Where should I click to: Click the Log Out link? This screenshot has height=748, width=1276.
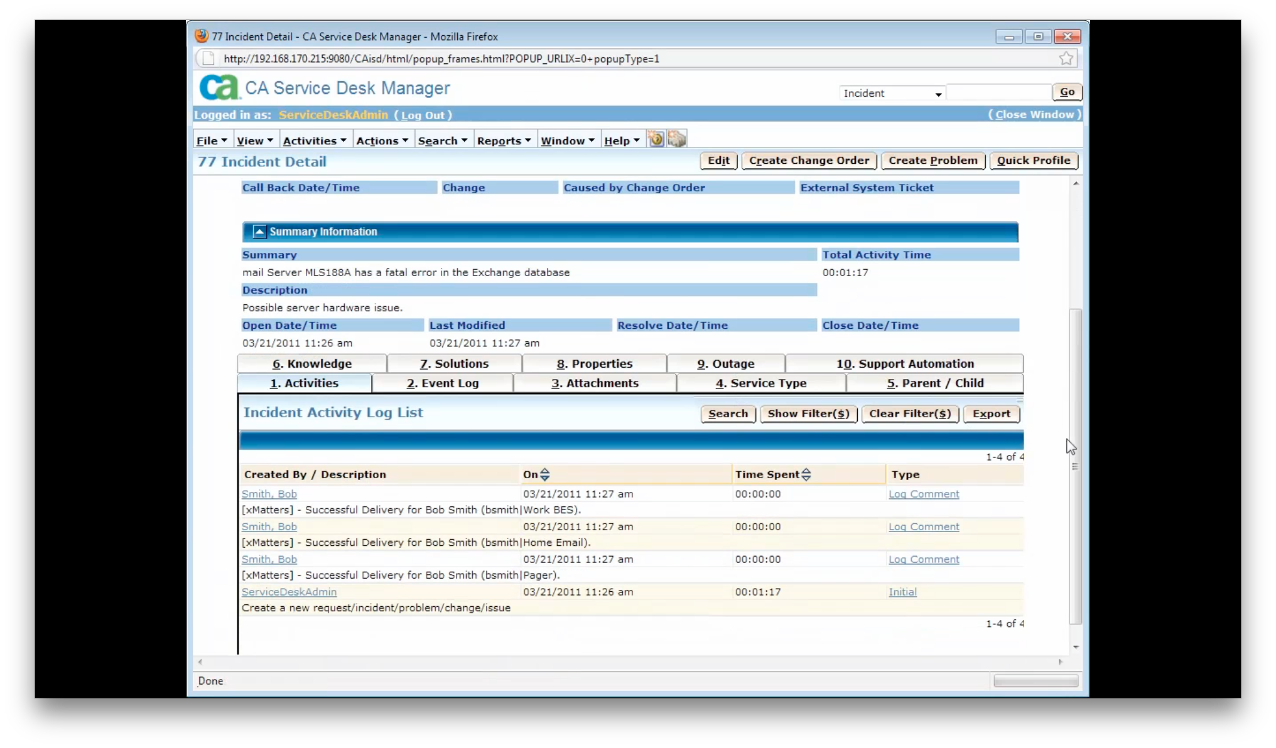pyautogui.click(x=423, y=115)
